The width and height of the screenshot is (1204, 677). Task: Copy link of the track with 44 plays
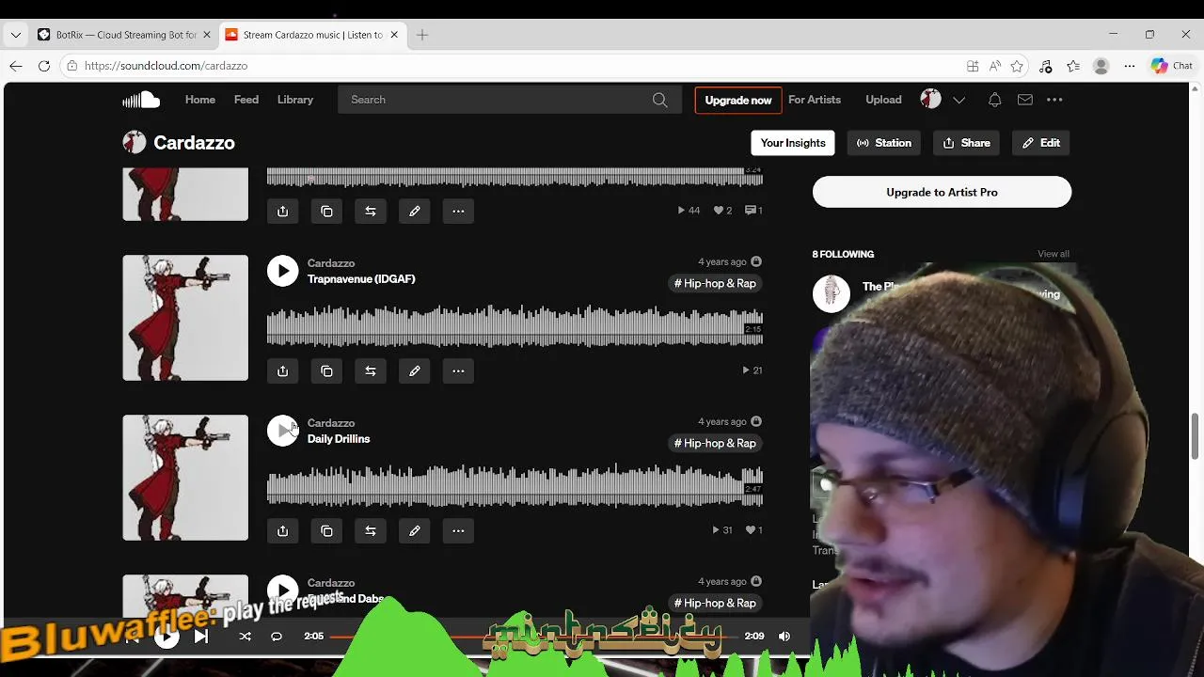coord(326,211)
